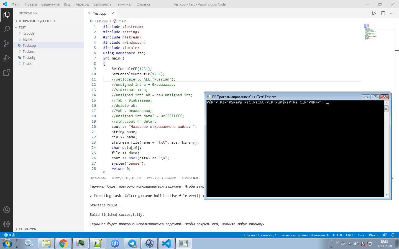Open the Терминал menu
This screenshot has width=399, height=249.
pos(124,4)
